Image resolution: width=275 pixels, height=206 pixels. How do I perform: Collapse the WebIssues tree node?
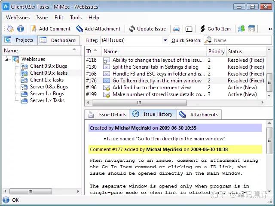6,60
